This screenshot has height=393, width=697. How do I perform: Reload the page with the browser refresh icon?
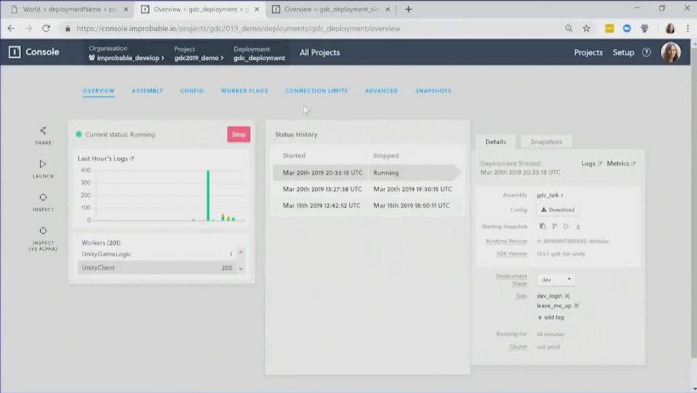pos(46,29)
